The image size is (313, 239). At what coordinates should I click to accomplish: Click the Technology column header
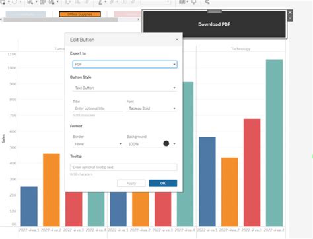pyautogui.click(x=241, y=49)
